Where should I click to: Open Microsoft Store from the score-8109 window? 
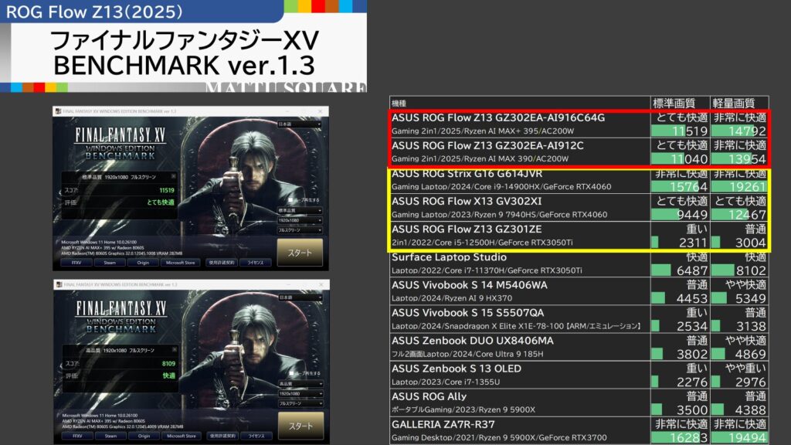pyautogui.click(x=182, y=436)
